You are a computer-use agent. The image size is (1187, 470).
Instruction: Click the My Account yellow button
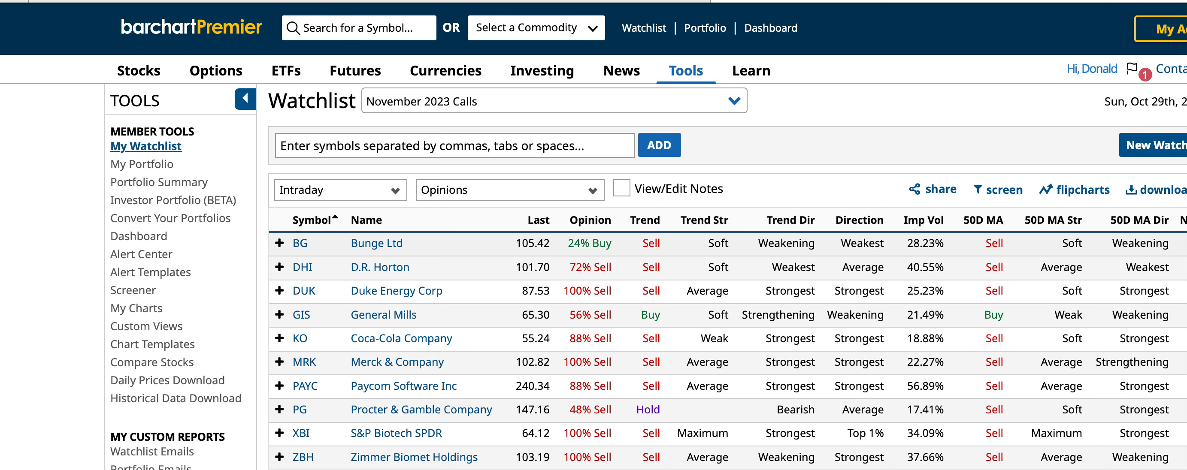coord(1160,29)
